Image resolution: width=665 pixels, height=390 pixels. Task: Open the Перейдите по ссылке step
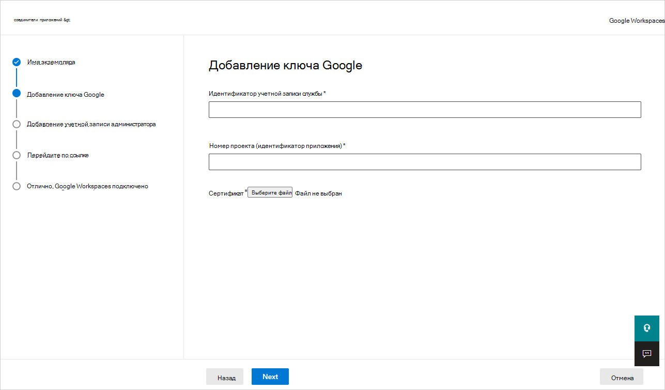click(x=58, y=155)
